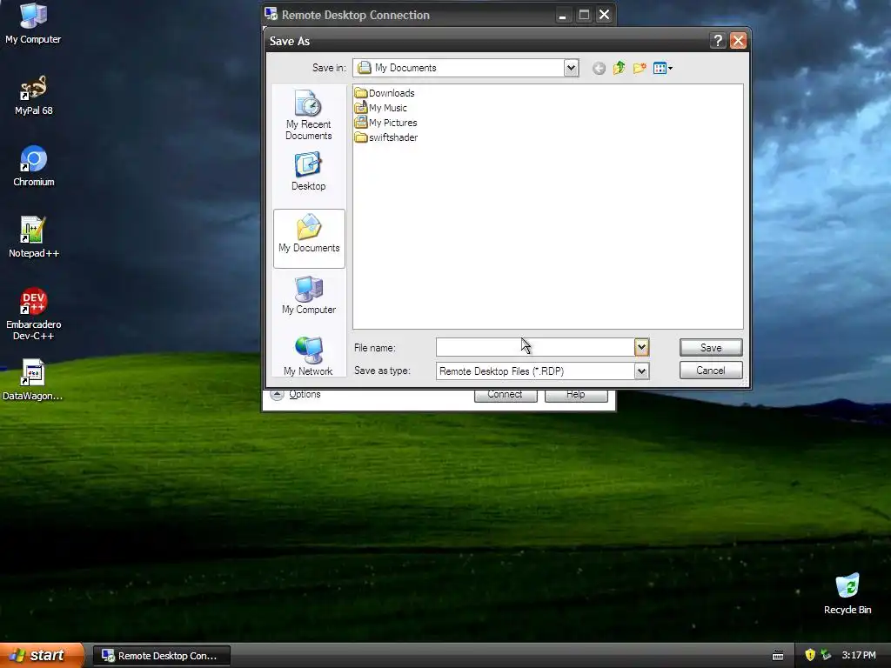Click Remote Desktop Connection taskbar button

[x=161, y=656]
